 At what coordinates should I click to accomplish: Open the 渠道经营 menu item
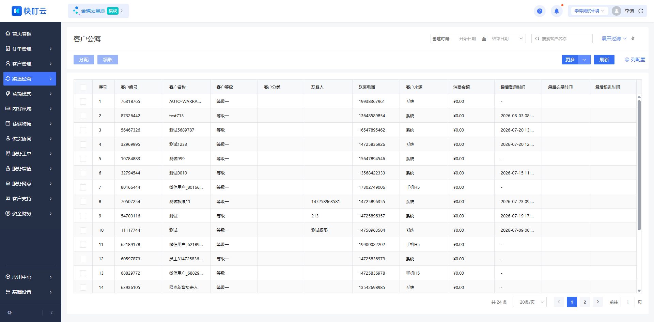point(30,79)
